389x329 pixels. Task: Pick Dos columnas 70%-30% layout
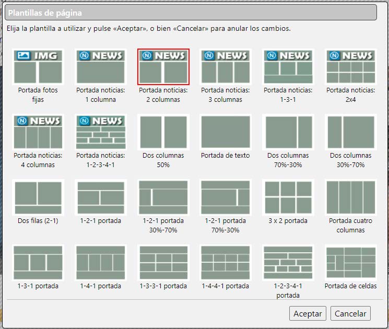click(288, 132)
